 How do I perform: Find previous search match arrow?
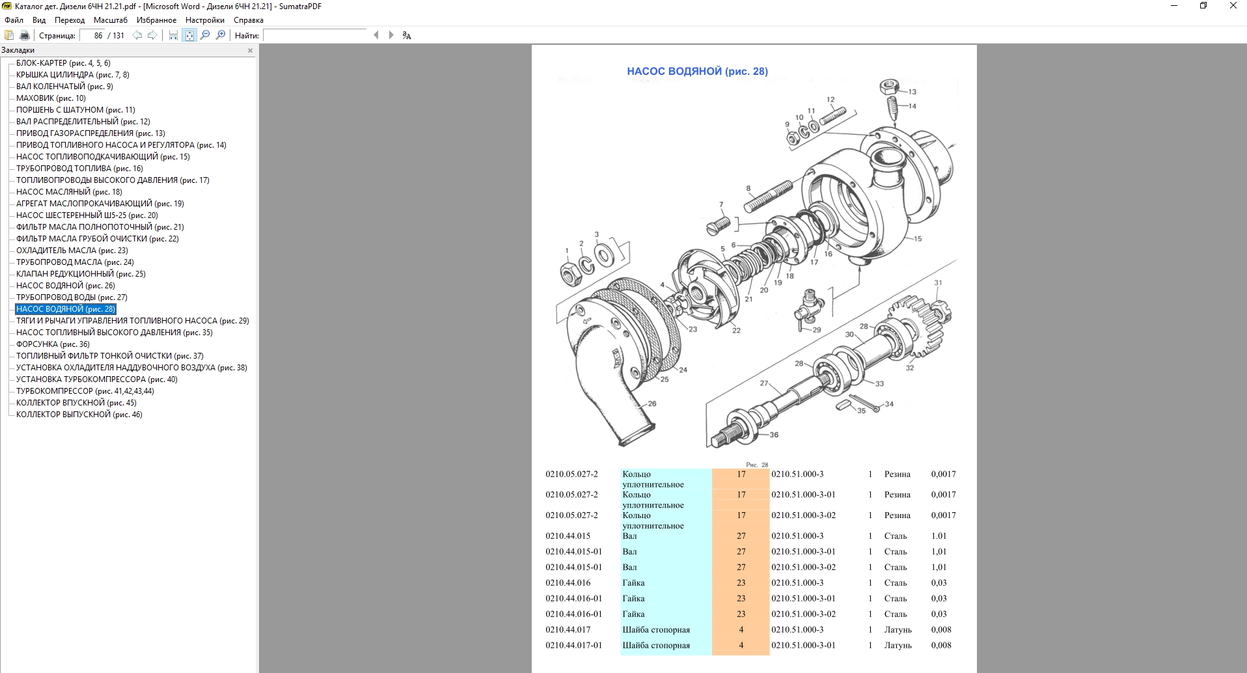coord(376,35)
